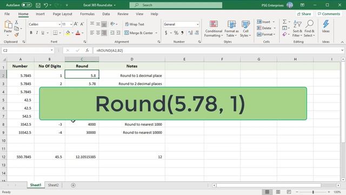The width and height of the screenshot is (346, 195).
Task: Click the Top Align icon
Action: pos(92,24)
